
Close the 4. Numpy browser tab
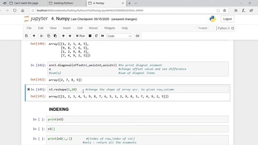[123, 3]
